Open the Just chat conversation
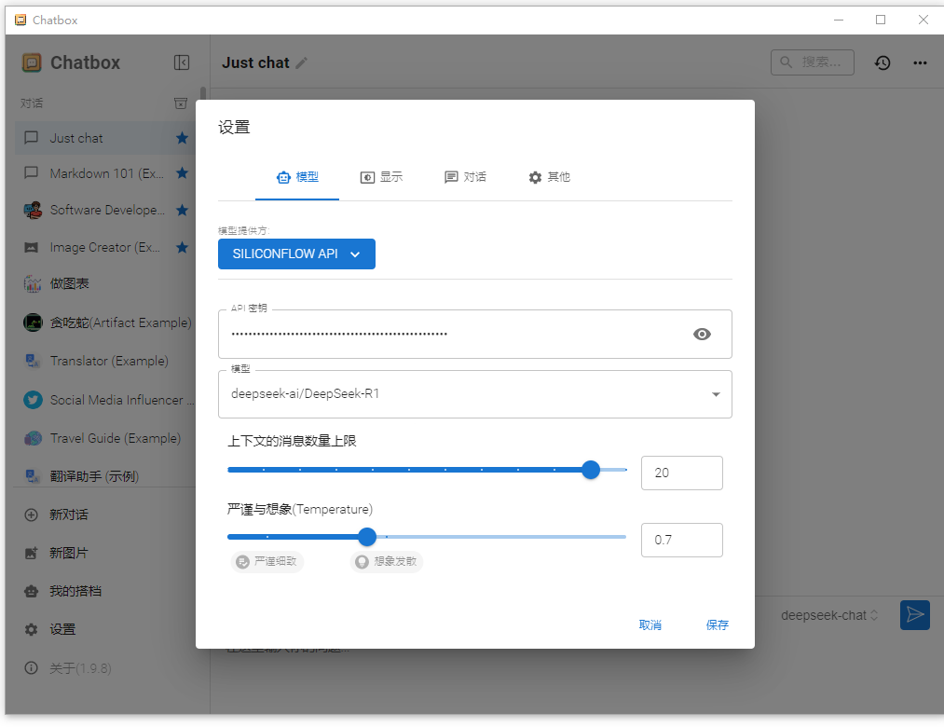The width and height of the screenshot is (944, 727). click(105, 138)
